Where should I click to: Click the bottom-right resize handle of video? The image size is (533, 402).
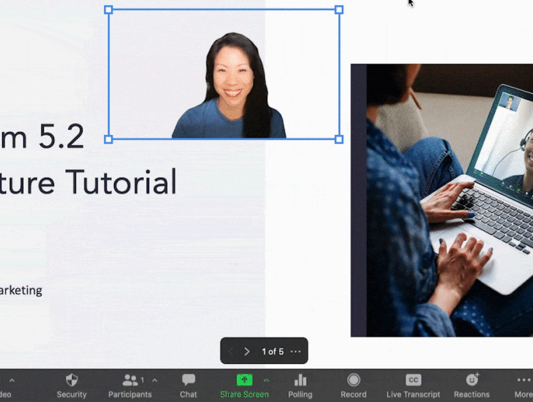point(338,139)
